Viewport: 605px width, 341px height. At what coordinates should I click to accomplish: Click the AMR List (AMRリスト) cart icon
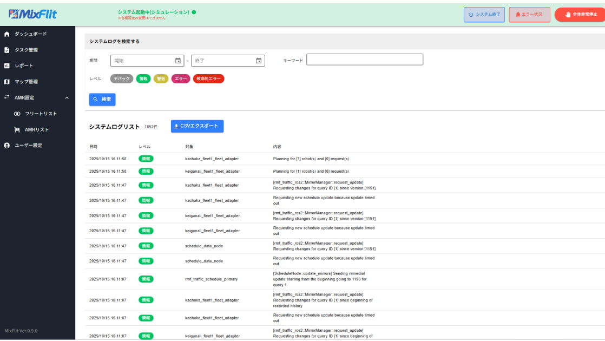pos(17,130)
